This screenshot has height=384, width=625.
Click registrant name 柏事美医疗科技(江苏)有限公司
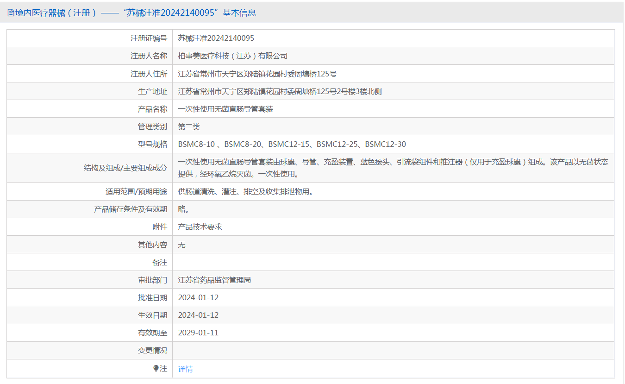click(233, 56)
